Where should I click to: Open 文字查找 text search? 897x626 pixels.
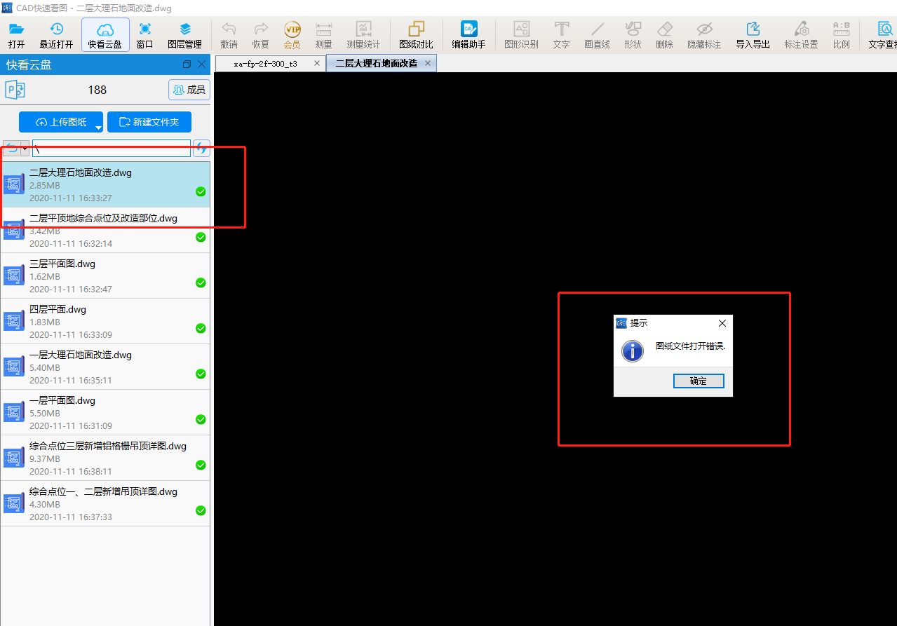pyautogui.click(x=882, y=35)
